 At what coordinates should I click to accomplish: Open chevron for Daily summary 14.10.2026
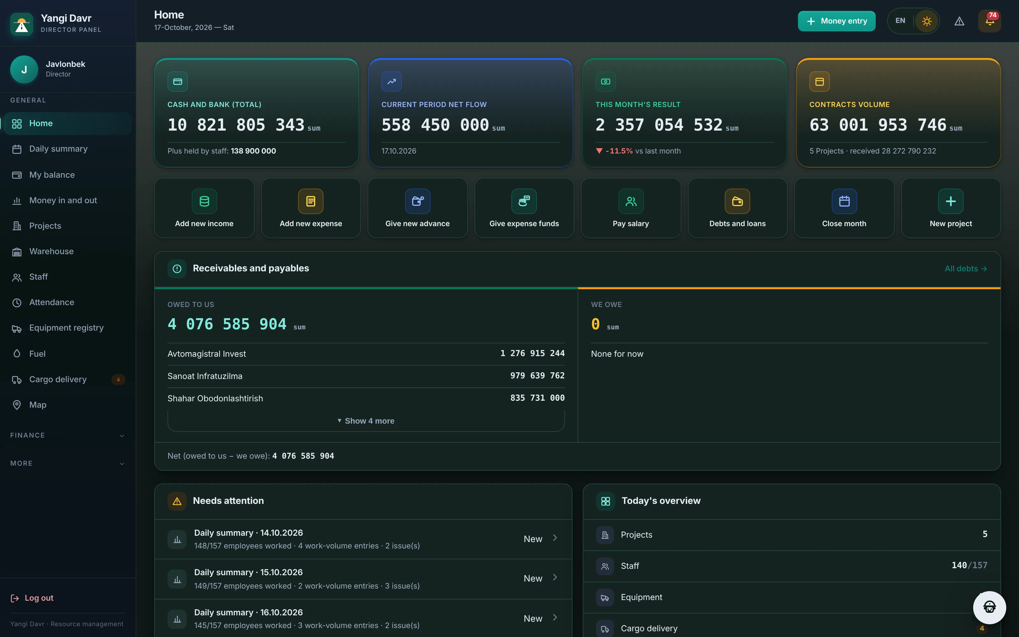555,538
